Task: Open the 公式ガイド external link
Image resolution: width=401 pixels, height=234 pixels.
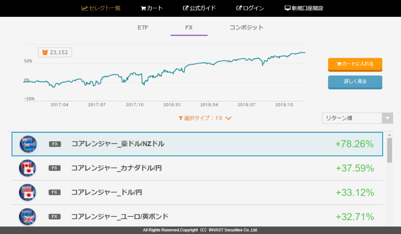Action: (199, 8)
